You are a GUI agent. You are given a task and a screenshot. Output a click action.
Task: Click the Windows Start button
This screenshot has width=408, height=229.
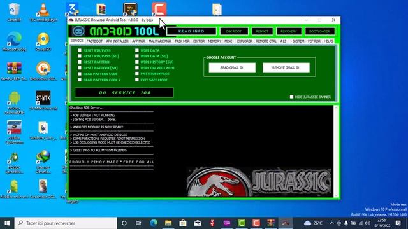click(7, 223)
